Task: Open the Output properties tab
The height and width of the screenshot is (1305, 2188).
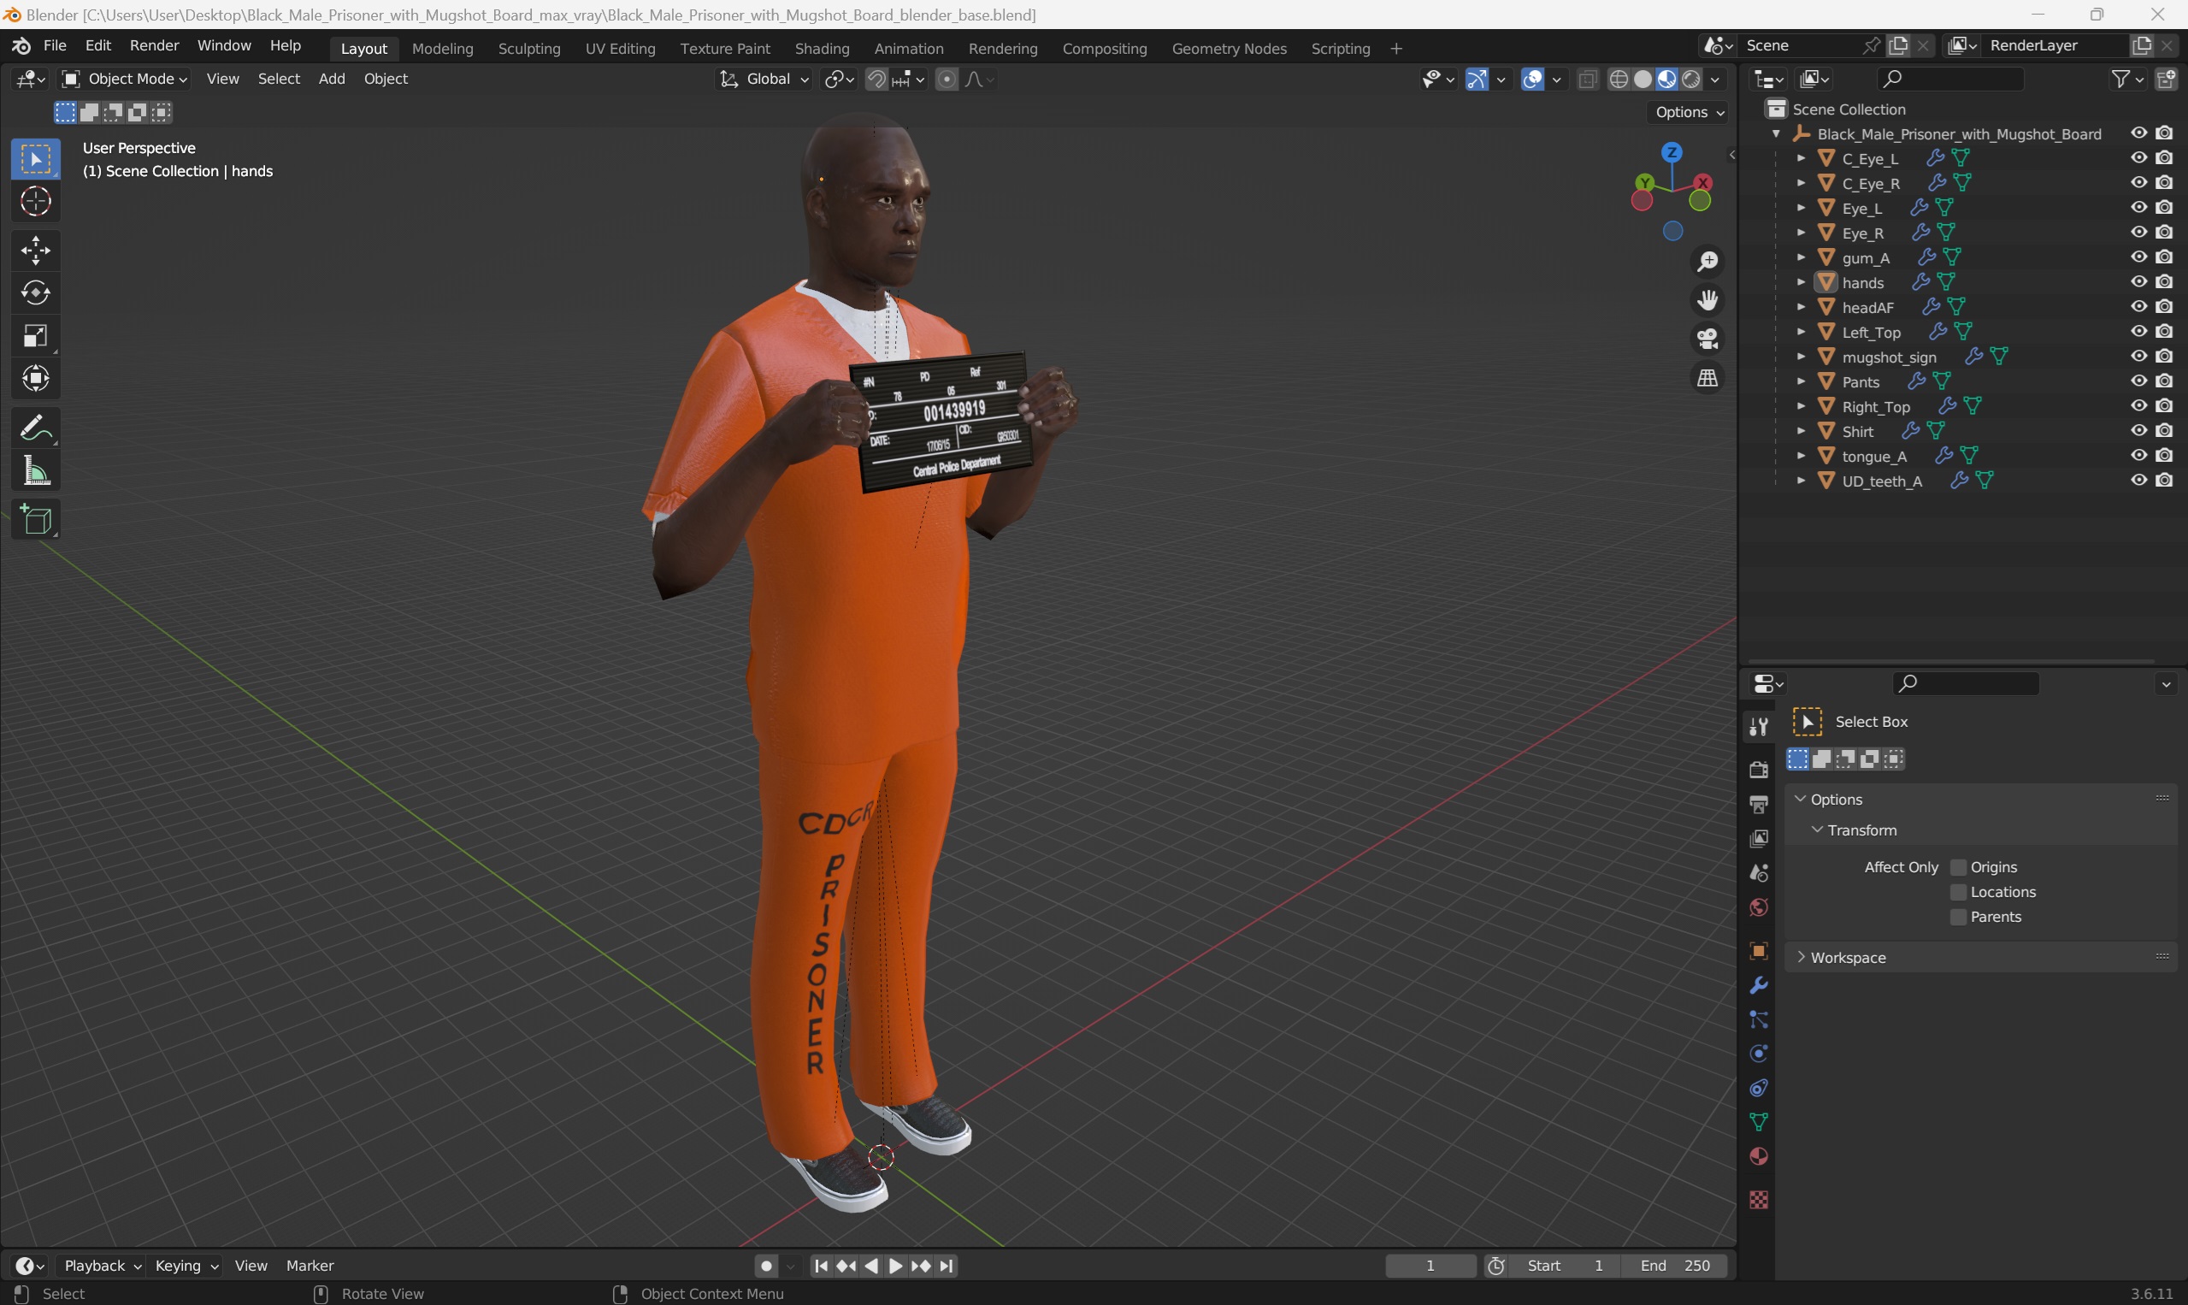Action: pyautogui.click(x=1758, y=804)
